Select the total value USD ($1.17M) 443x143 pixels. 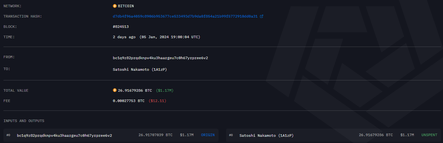tap(165, 90)
